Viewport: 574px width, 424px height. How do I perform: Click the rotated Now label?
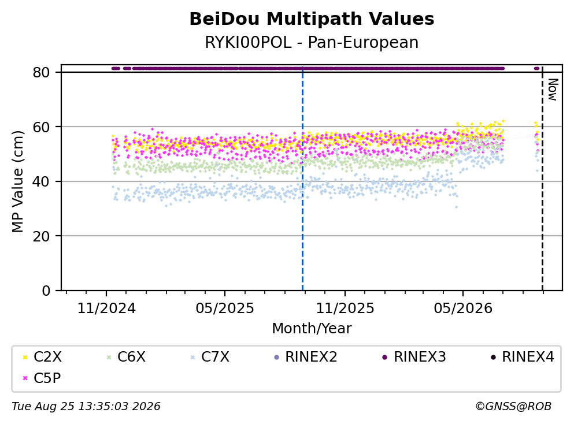coord(553,90)
